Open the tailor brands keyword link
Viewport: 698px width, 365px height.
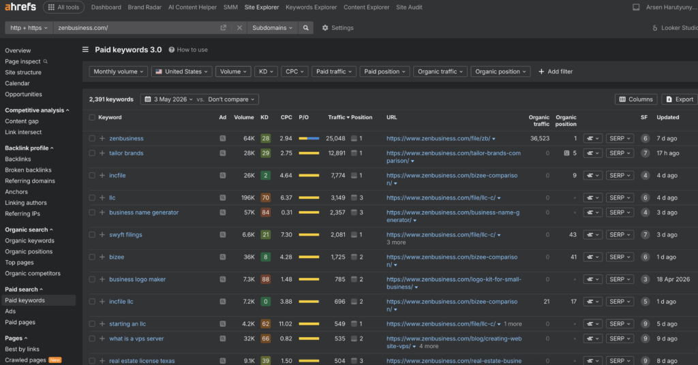pyautogui.click(x=126, y=153)
